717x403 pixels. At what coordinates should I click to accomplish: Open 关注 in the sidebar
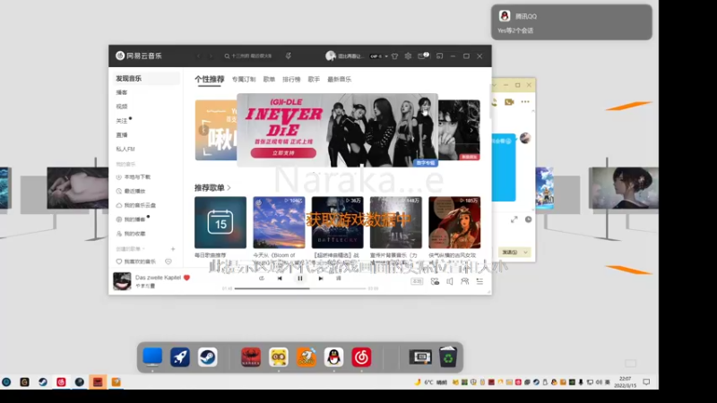pyautogui.click(x=122, y=121)
